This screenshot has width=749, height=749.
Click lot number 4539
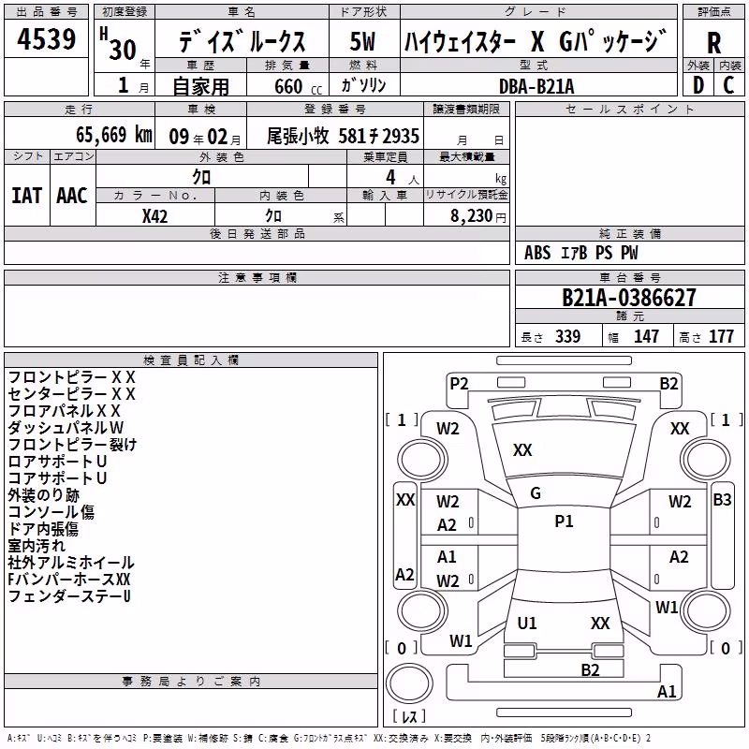pyautogui.click(x=46, y=38)
